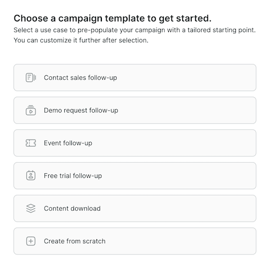Open the Contact sales follow-up template card
Screen dimensions: 268x271
click(135, 78)
